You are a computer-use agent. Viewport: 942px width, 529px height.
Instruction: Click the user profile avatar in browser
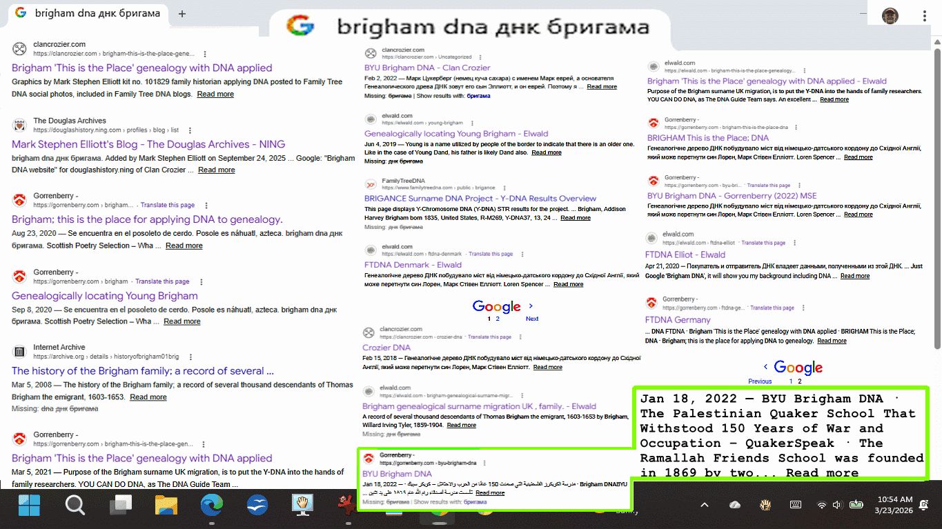(x=890, y=15)
